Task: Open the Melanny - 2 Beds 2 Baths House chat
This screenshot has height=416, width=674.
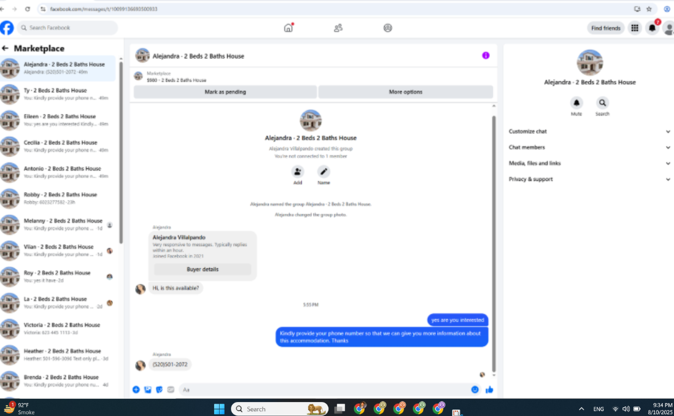Action: pos(58,225)
